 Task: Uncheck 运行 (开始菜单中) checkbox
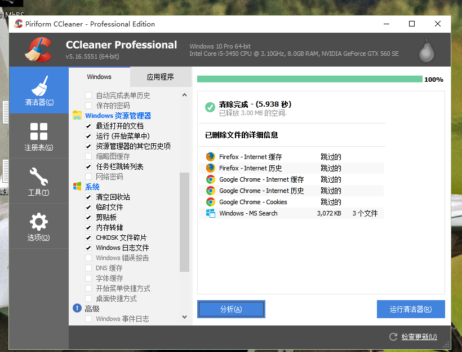point(88,136)
